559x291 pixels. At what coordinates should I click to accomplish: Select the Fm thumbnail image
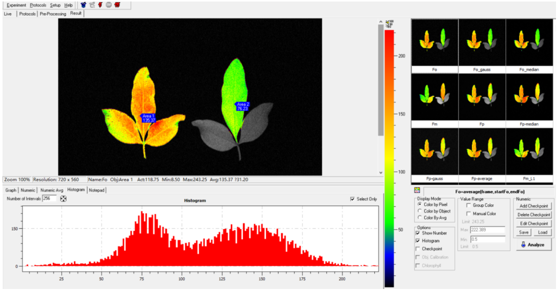click(434, 97)
